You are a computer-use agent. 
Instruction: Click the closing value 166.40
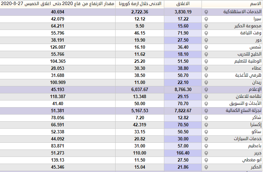183,153
